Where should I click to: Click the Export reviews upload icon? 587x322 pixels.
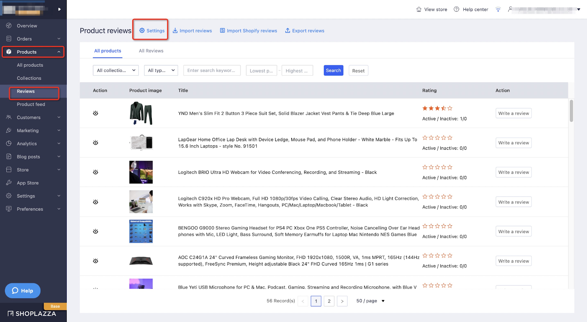click(x=288, y=30)
